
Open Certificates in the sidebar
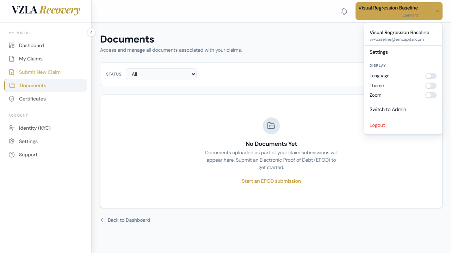pyautogui.click(x=45, y=99)
